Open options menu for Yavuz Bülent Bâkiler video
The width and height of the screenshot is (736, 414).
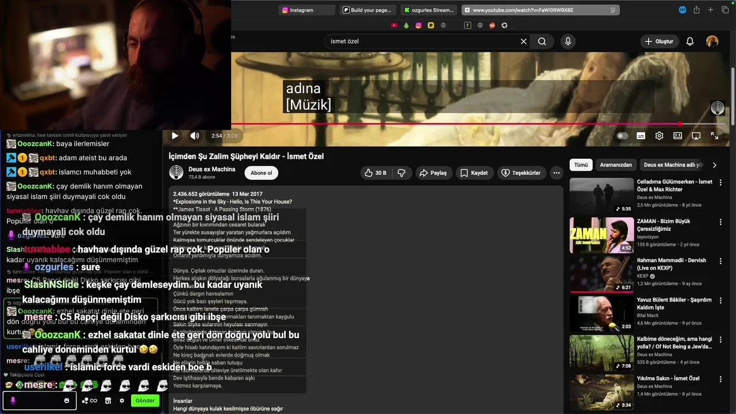[x=720, y=301]
